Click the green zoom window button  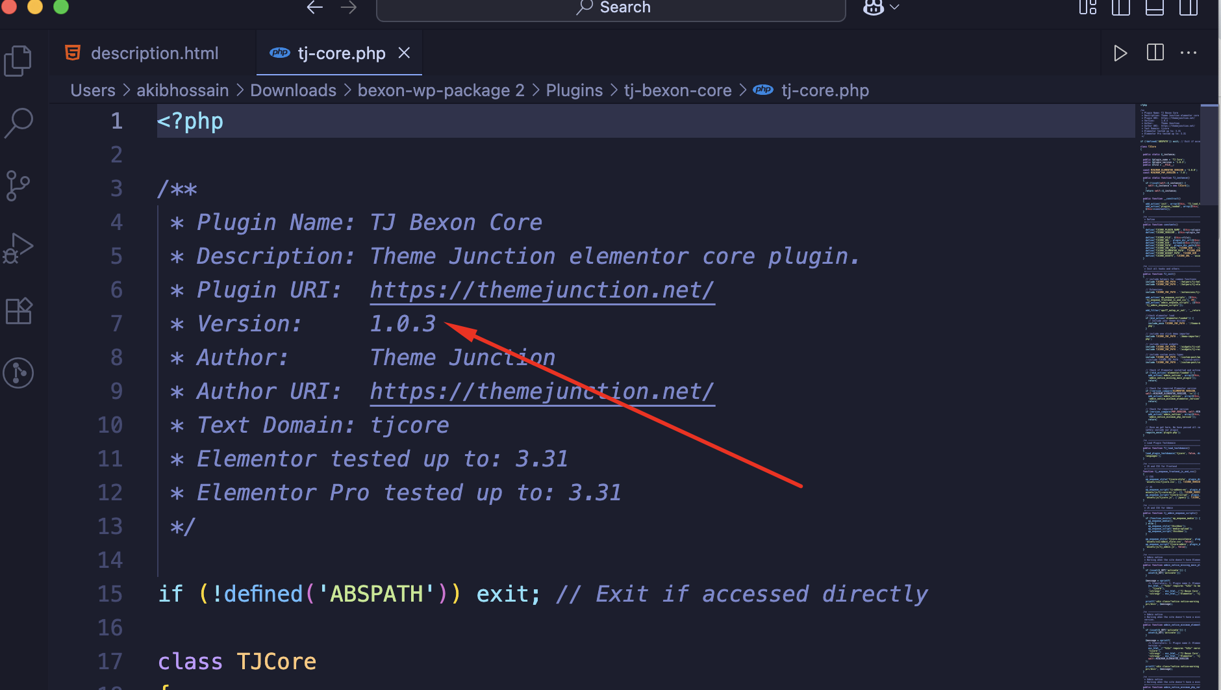[x=61, y=6]
